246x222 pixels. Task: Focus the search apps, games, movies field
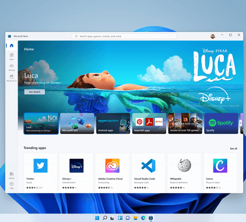tap(124, 36)
